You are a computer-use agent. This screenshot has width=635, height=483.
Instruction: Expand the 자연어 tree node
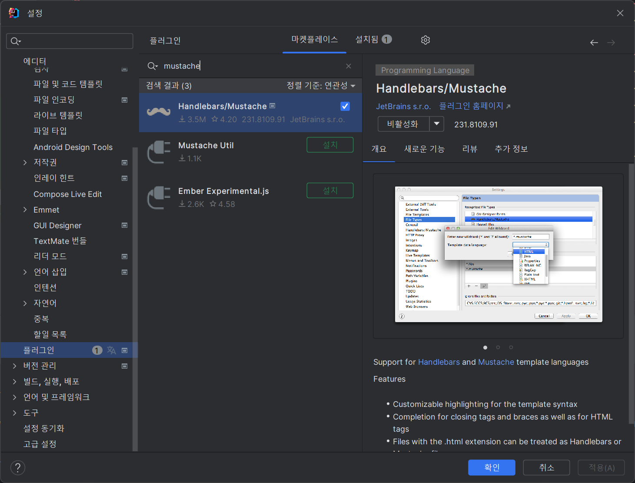[25, 303]
